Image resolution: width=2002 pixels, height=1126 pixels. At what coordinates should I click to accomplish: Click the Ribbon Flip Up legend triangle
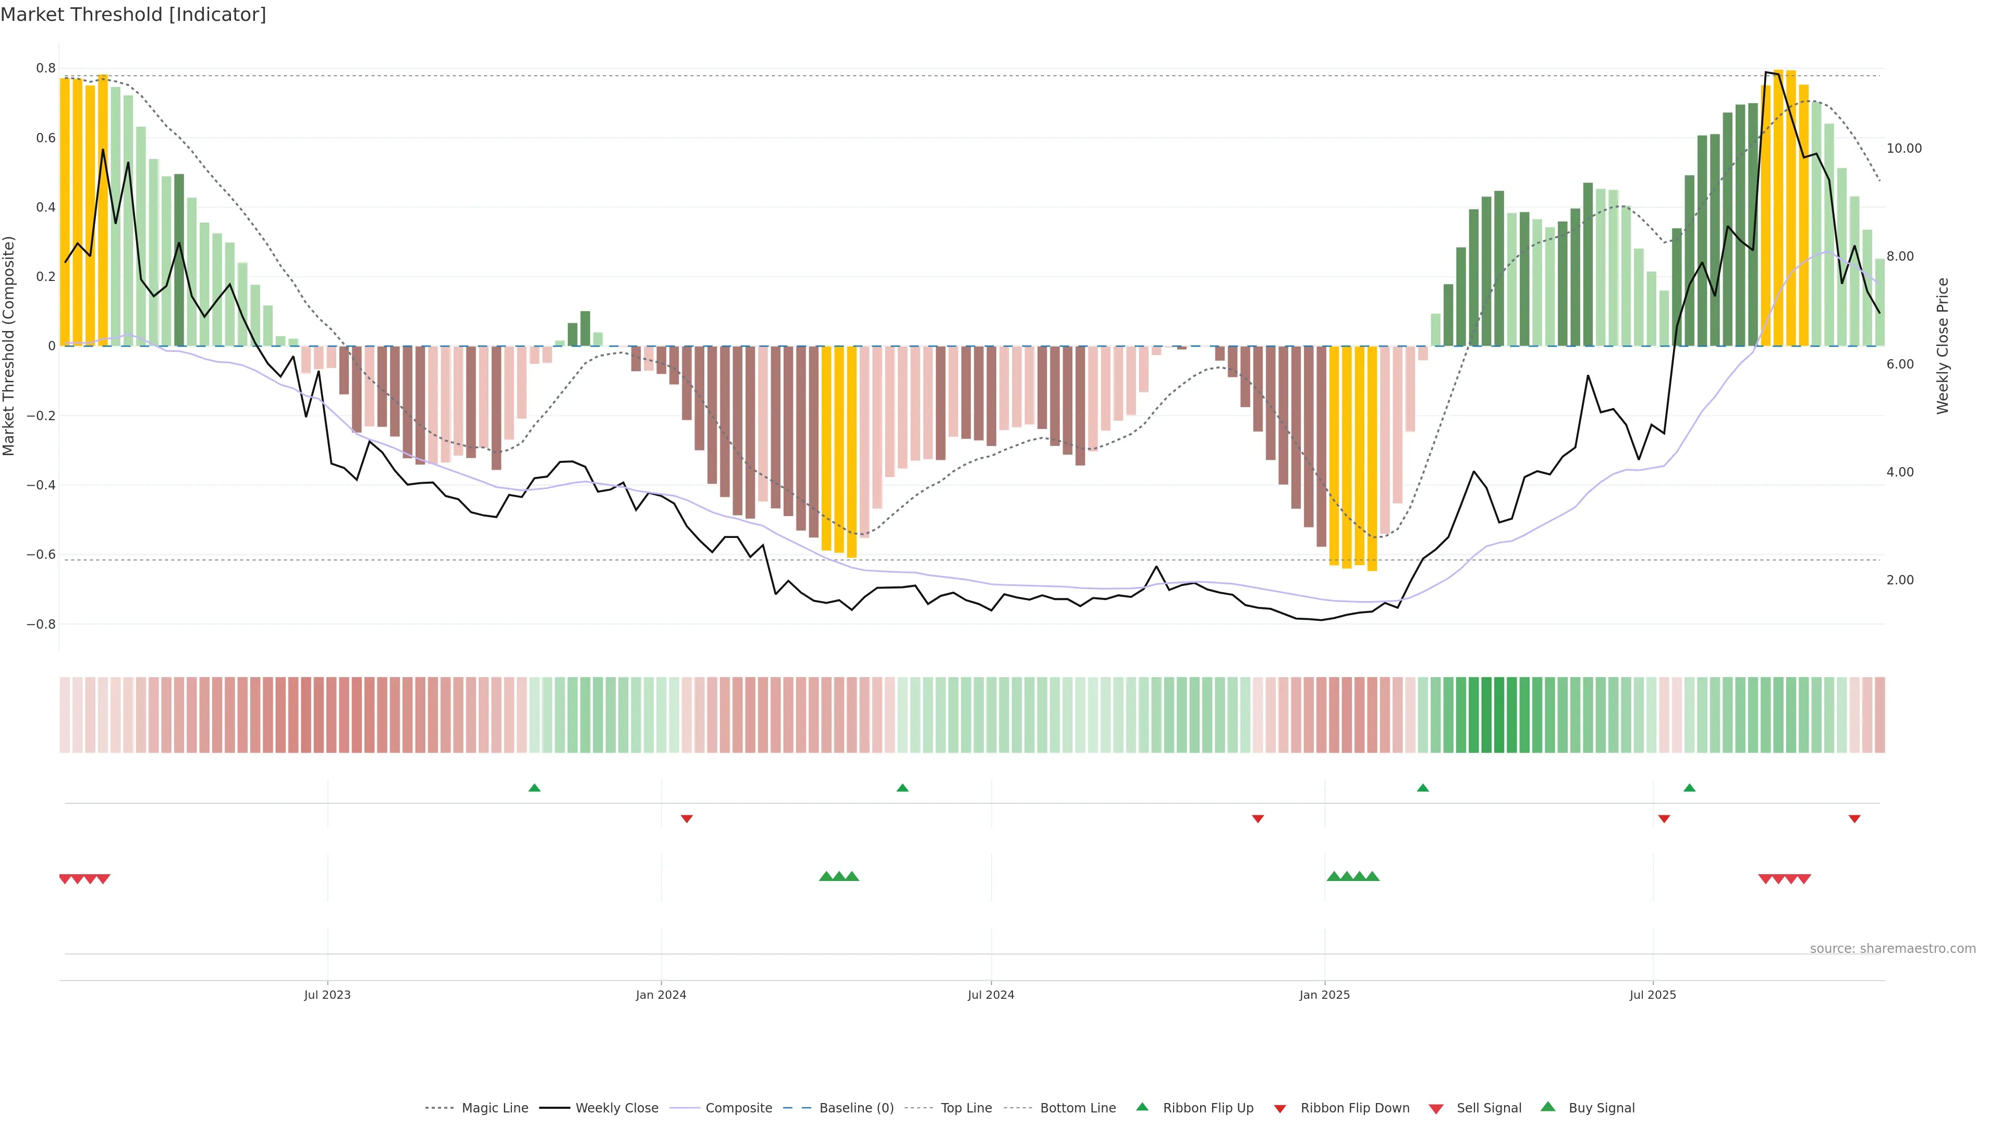[1142, 1107]
